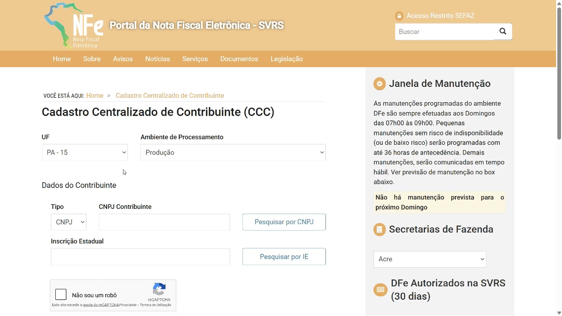
Task: Click the DFe Autorizados section icon
Action: (380, 289)
